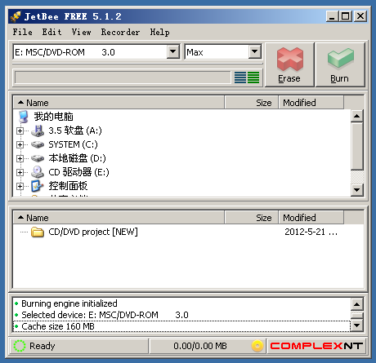
Task: Click the blue lines buffer indicator icon
Action: (x=240, y=77)
